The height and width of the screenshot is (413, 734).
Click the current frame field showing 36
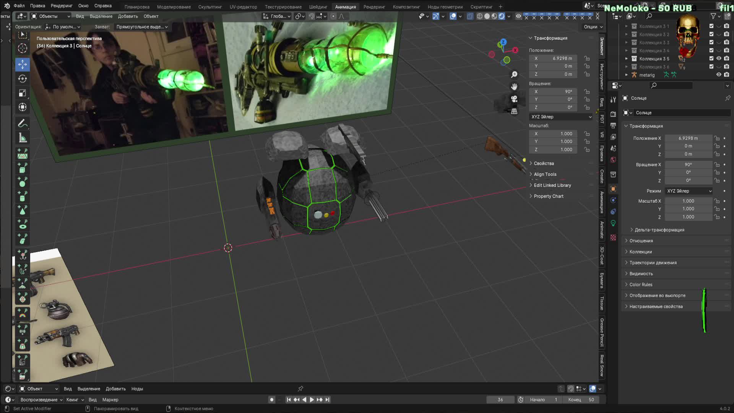[x=500, y=400]
